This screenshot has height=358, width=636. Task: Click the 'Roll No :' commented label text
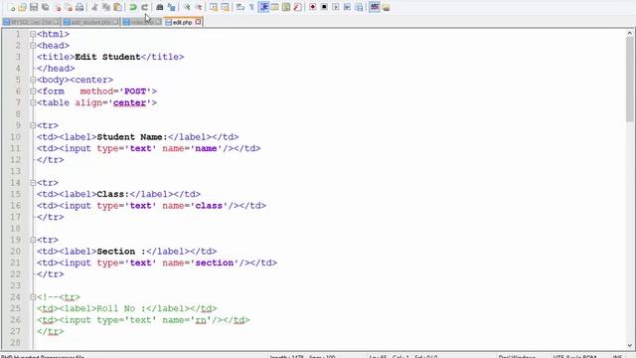tap(121, 308)
